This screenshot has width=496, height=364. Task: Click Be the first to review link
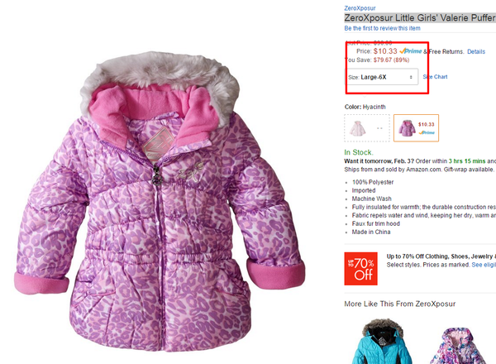point(383,28)
